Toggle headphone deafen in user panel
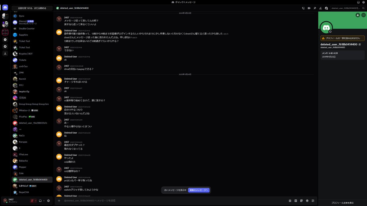This screenshot has width=367, height=206. tap(40, 201)
